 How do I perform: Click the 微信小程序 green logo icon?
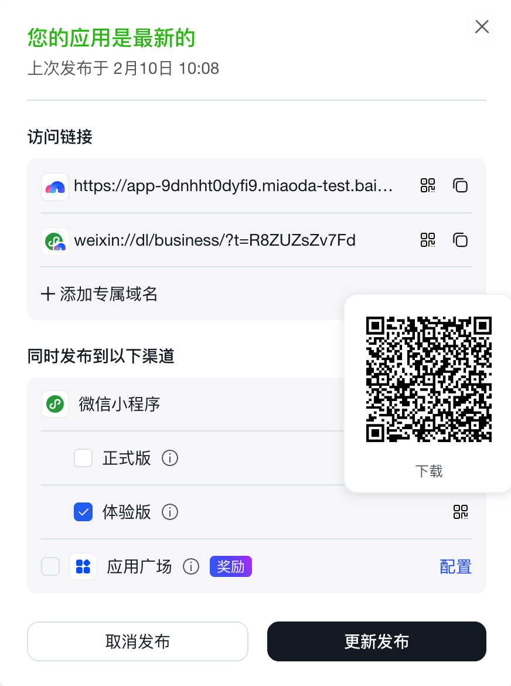[55, 404]
